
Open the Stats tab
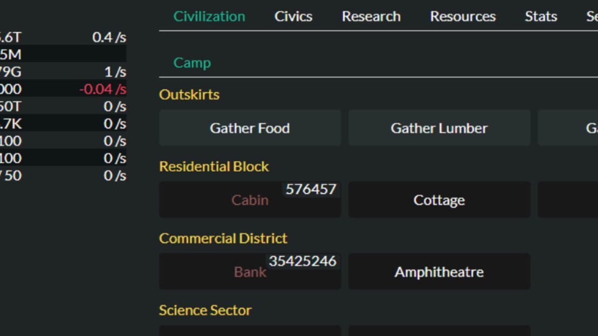pyautogui.click(x=541, y=16)
